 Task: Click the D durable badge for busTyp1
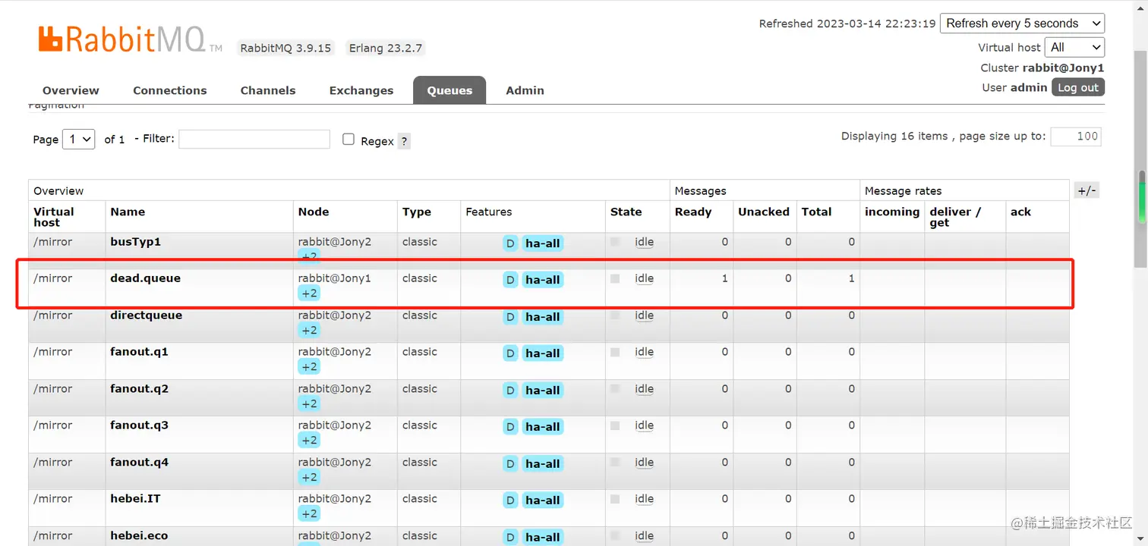[510, 243]
